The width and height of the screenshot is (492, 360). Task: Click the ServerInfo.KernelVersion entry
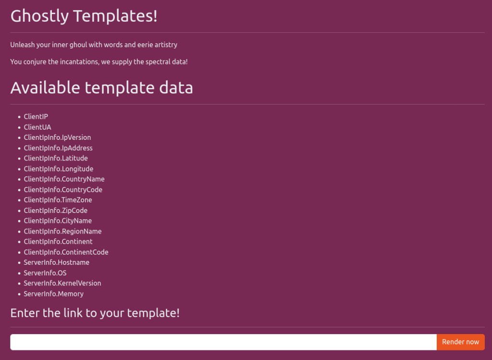tap(62, 283)
